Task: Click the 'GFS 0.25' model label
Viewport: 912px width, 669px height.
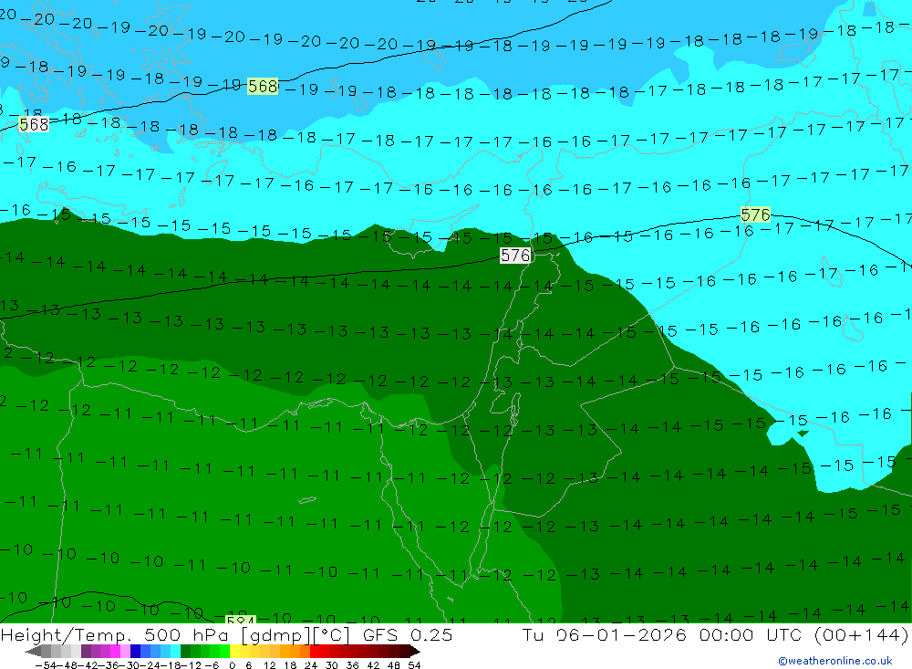Action: coord(407,634)
